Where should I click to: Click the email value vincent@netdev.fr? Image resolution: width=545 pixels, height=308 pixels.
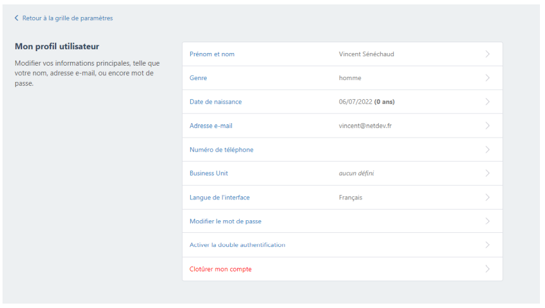coord(365,126)
